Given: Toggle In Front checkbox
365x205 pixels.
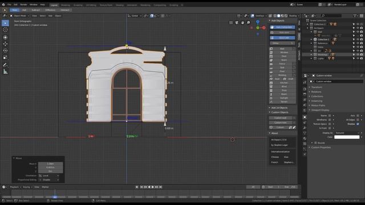Looking at the screenshot, I should (330, 128).
